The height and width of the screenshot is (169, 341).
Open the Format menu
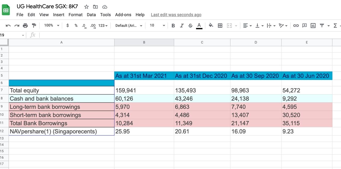(75, 15)
